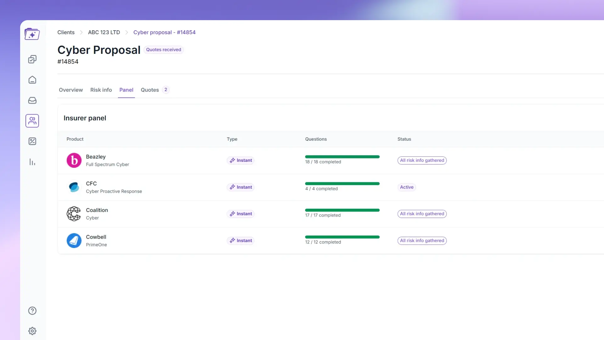The width and height of the screenshot is (604, 340).
Task: Click Coalition's Instant type badge
Action: 241,214
